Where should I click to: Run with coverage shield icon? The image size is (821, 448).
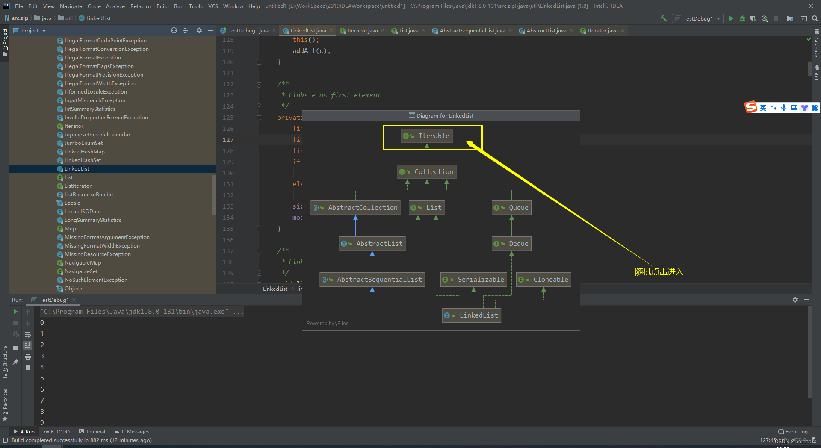[753, 18]
